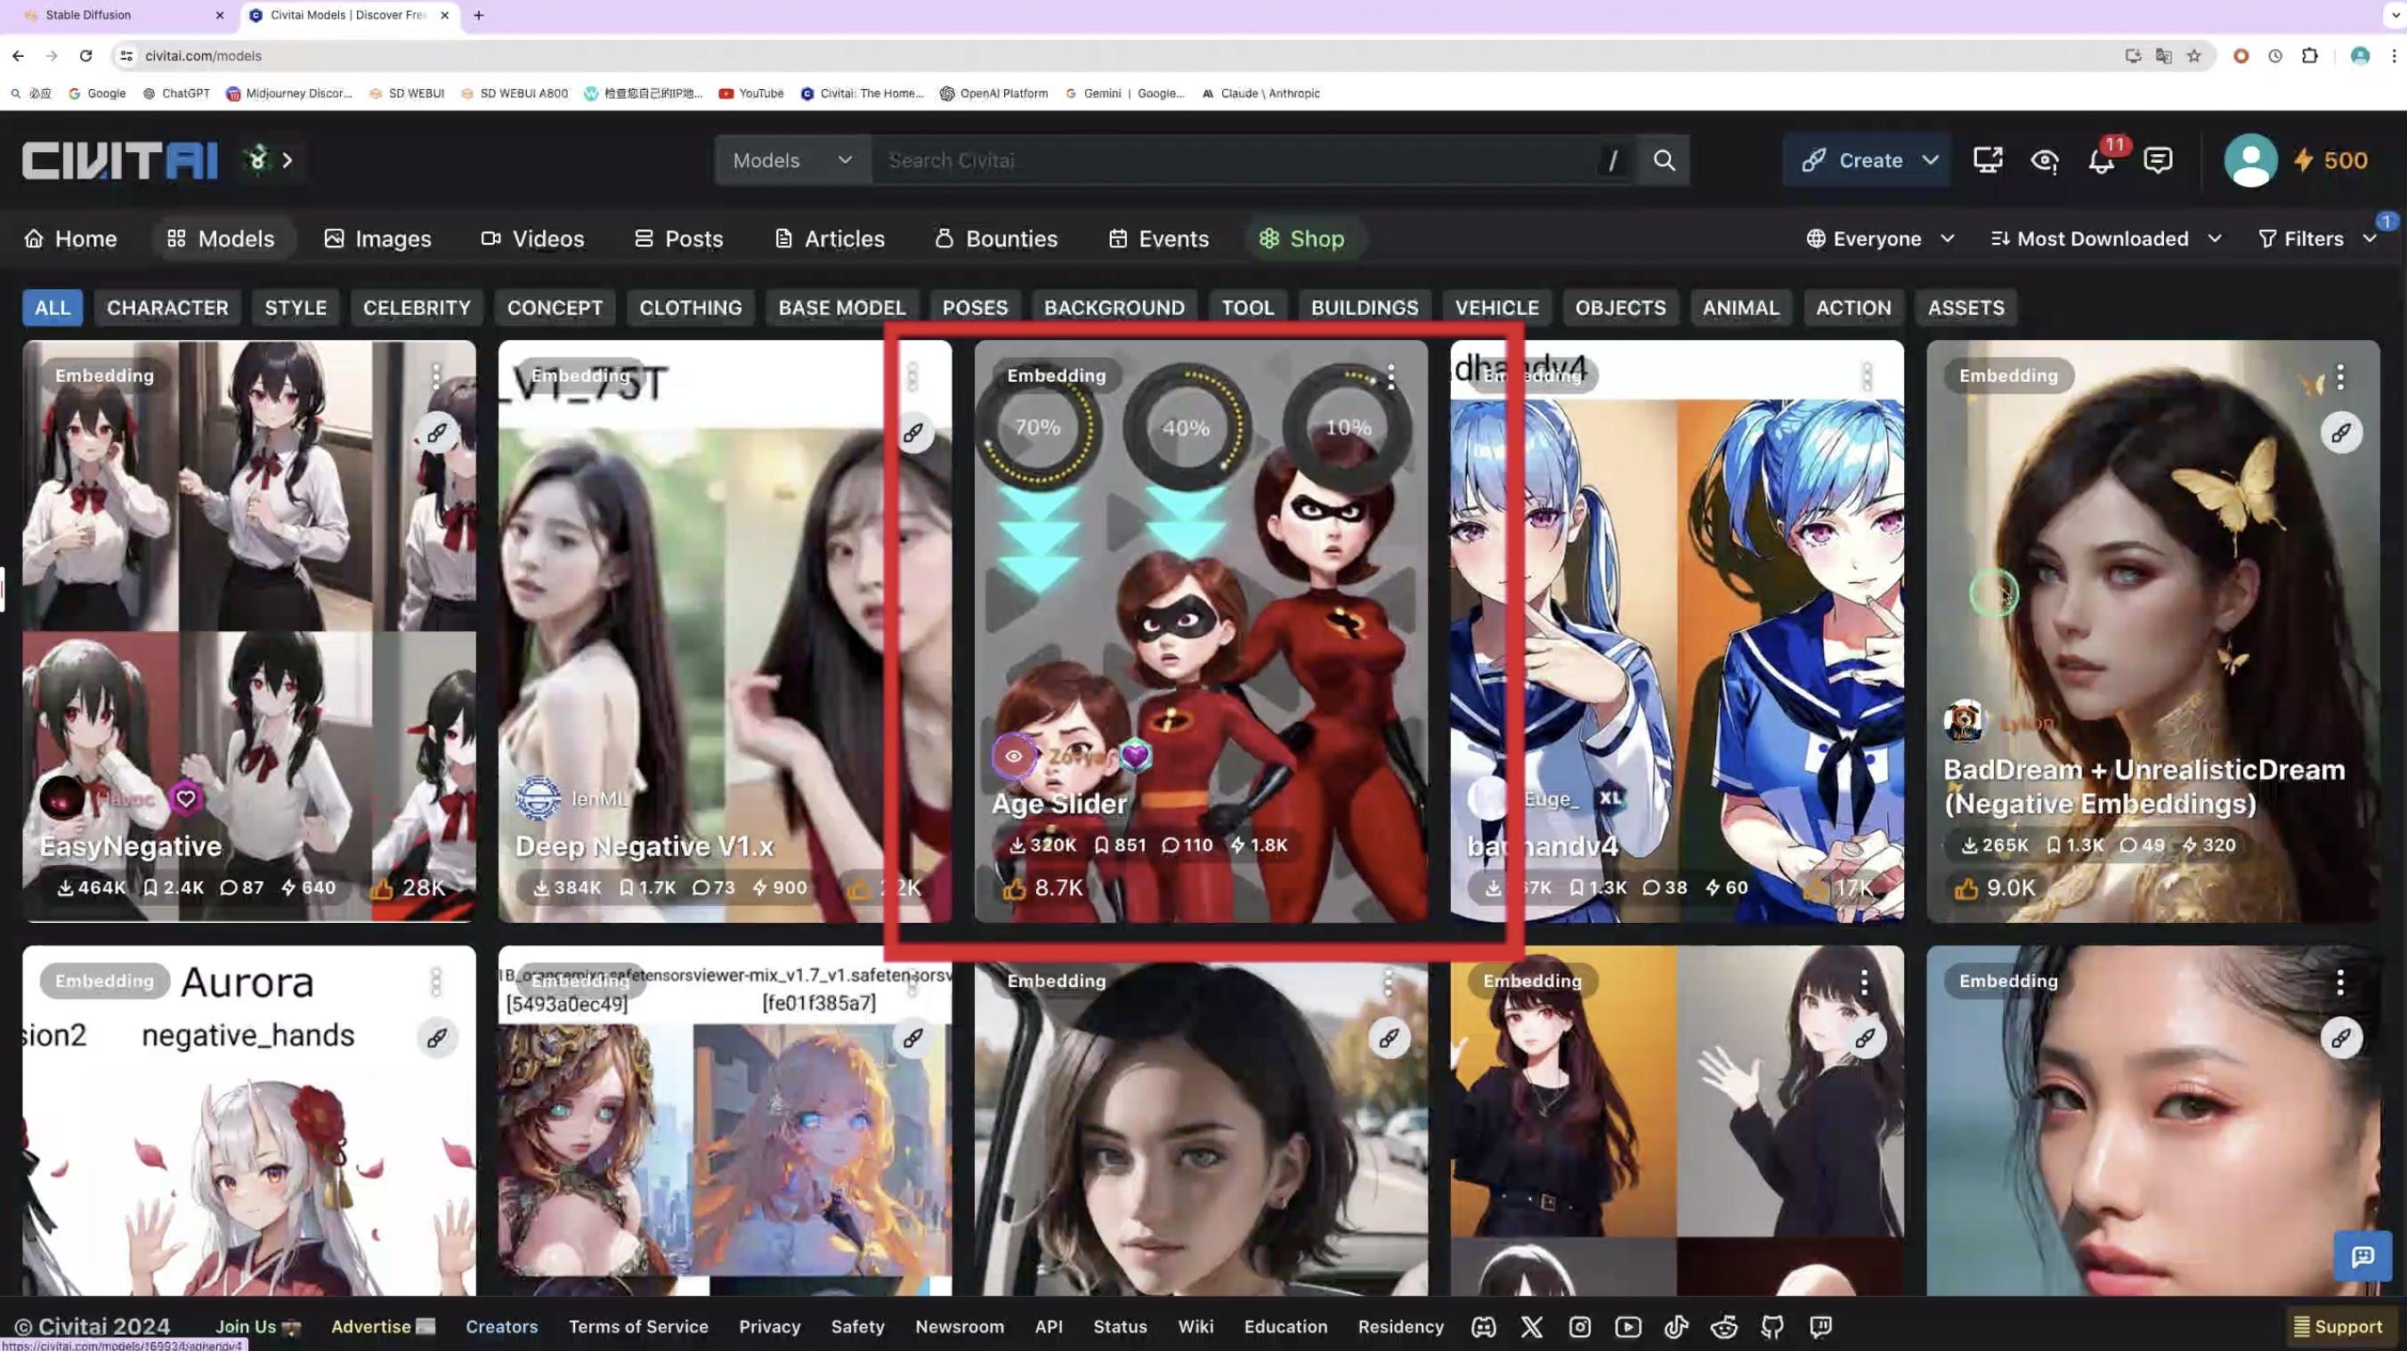
Task: Click the 500 buzz balance
Action: point(2330,161)
